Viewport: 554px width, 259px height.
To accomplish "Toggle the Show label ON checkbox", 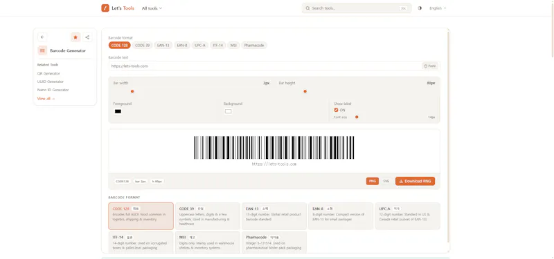I will [336, 110].
